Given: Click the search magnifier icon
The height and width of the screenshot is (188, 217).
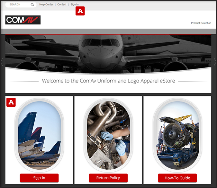Looking at the screenshot, I should tap(32, 4).
